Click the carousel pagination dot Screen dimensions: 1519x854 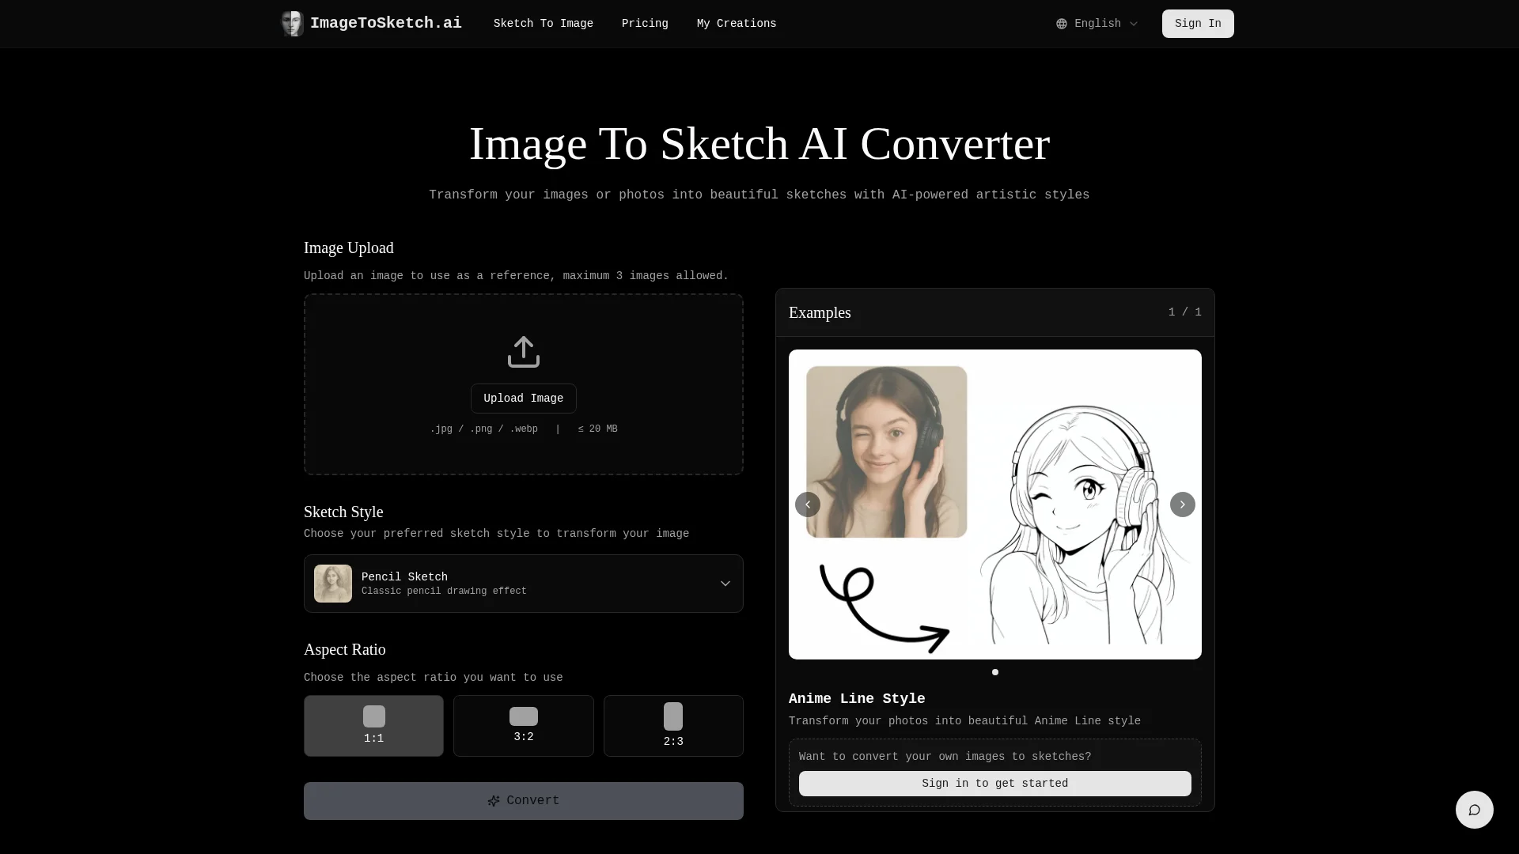[x=994, y=672]
